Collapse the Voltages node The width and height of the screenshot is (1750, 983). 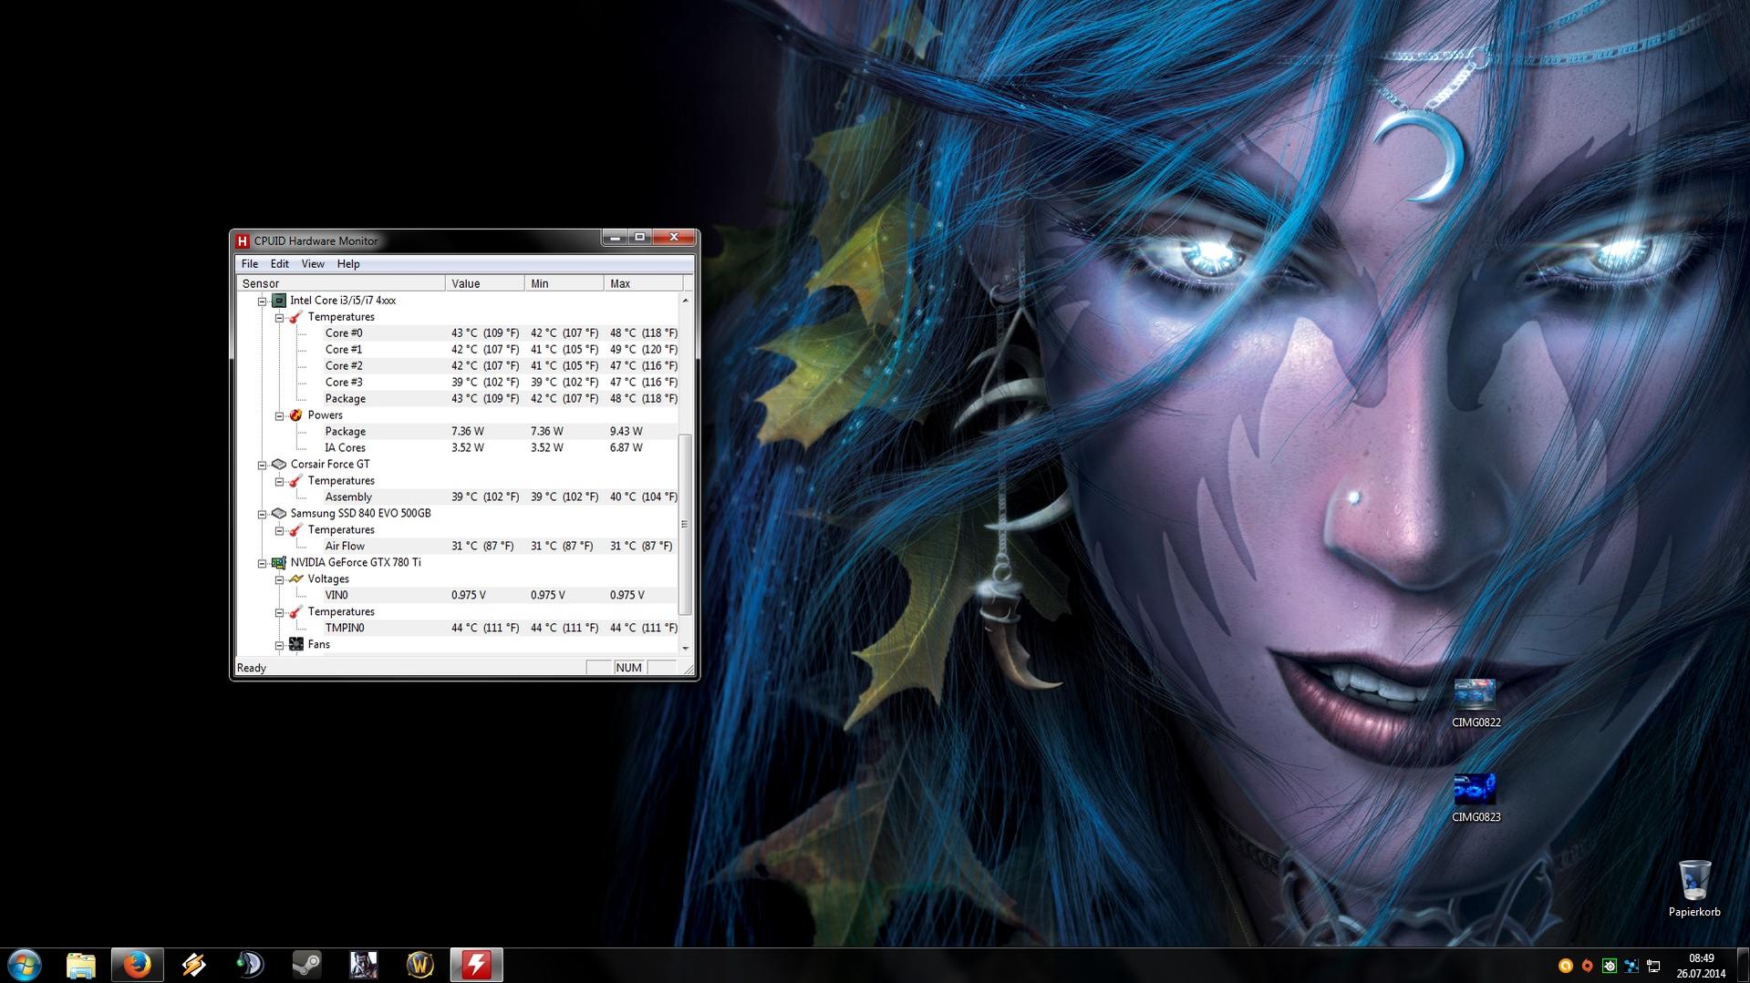click(280, 579)
